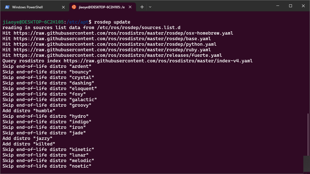Viewport: 310px width, 174px height.
Task: Open the index-v4.yaml rosdistro URL
Action: tap(158, 61)
